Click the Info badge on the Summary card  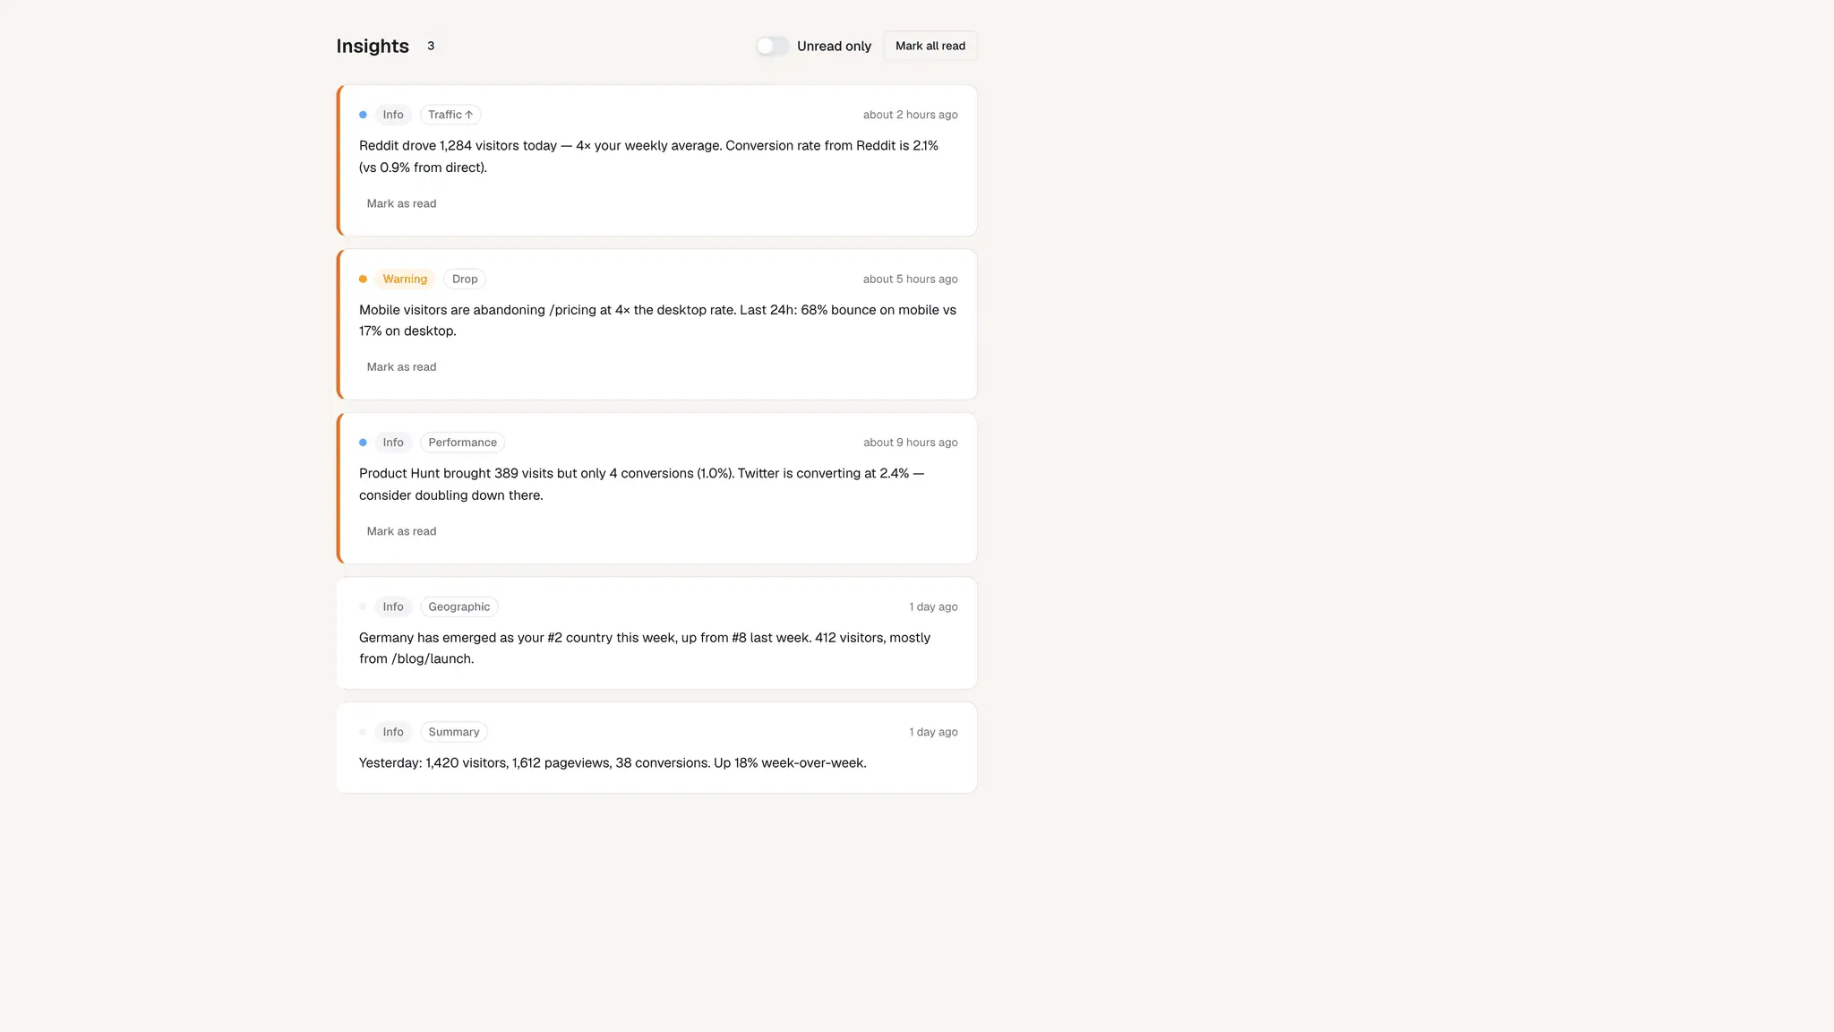click(393, 732)
